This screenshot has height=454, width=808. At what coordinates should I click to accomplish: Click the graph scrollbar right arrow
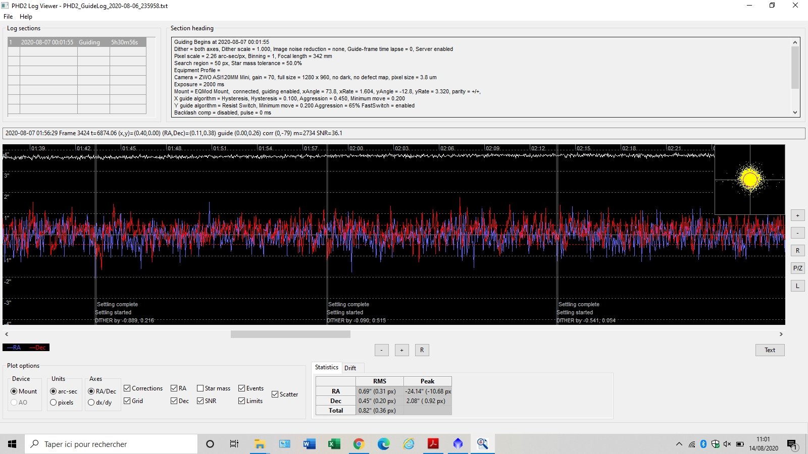781,334
